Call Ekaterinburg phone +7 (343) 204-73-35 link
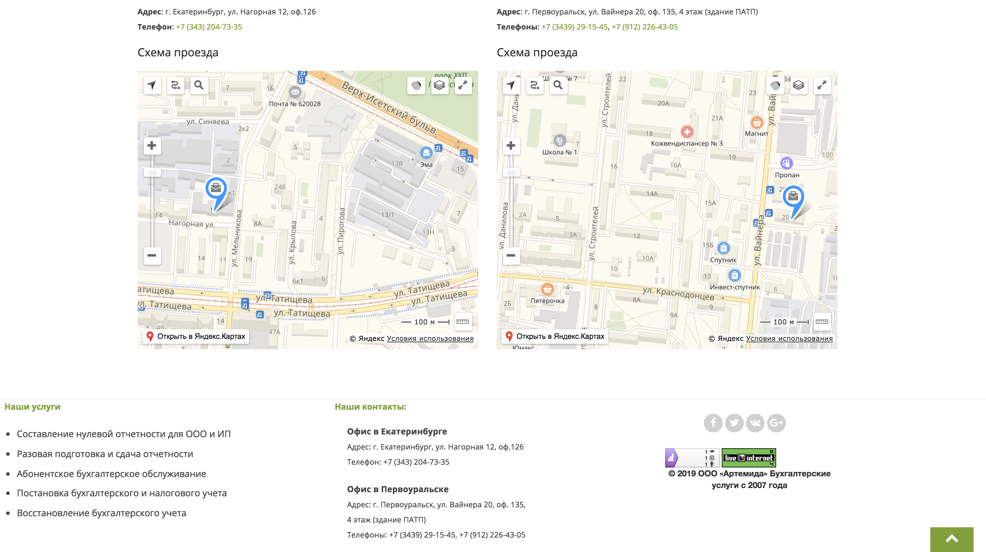This screenshot has height=552, width=986. pos(208,27)
